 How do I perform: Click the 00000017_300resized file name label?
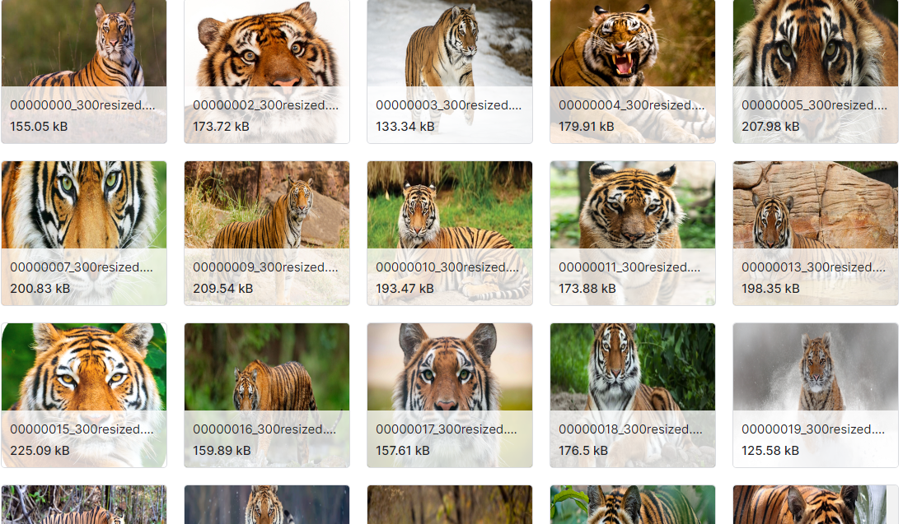coord(447,429)
